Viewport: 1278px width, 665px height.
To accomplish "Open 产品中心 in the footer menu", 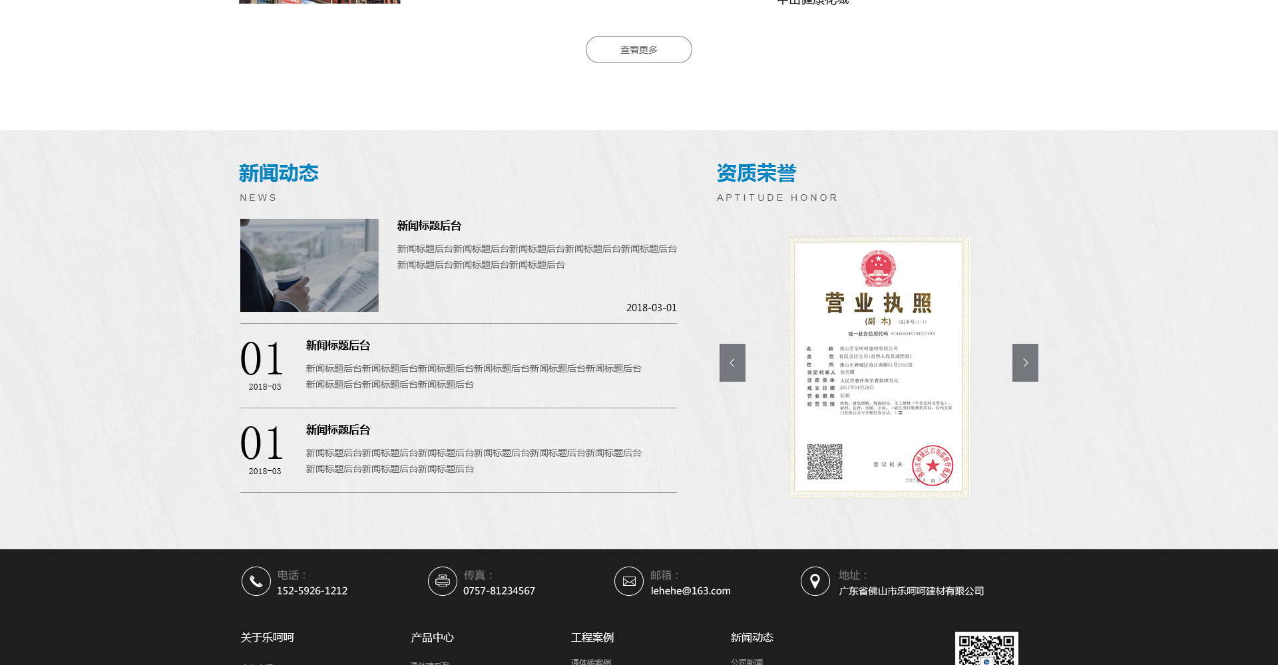I will click(432, 638).
